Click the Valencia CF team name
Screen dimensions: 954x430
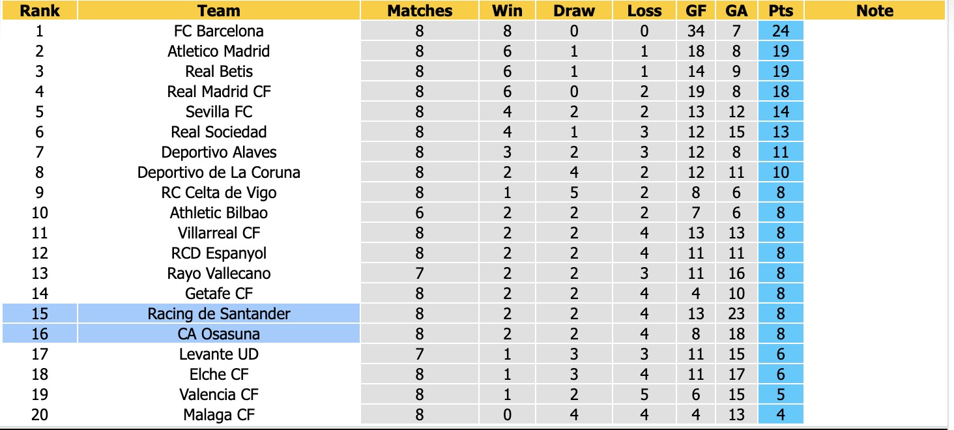pyautogui.click(x=219, y=394)
